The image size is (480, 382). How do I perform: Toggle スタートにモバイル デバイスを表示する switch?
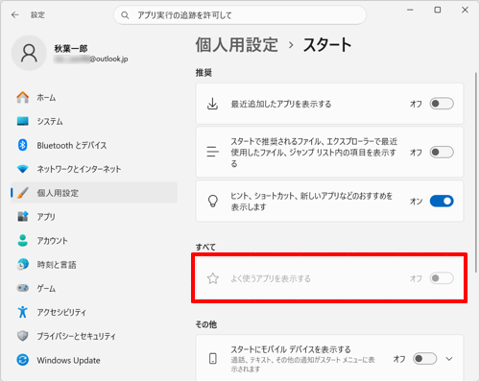(424, 359)
